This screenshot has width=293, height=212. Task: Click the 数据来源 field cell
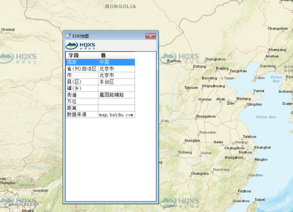pos(82,115)
